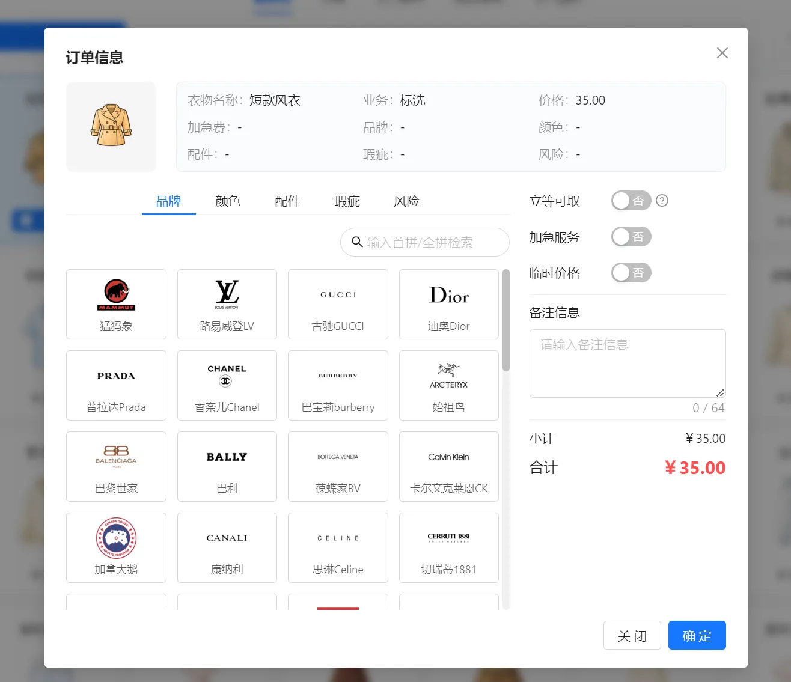
Task: Click the red 合计 total ¥35.00
Action: (695, 468)
